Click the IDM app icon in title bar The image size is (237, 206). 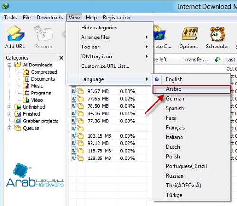5,6
